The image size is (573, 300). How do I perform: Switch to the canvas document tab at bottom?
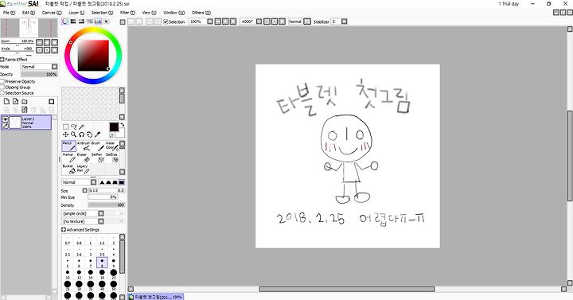click(x=156, y=297)
